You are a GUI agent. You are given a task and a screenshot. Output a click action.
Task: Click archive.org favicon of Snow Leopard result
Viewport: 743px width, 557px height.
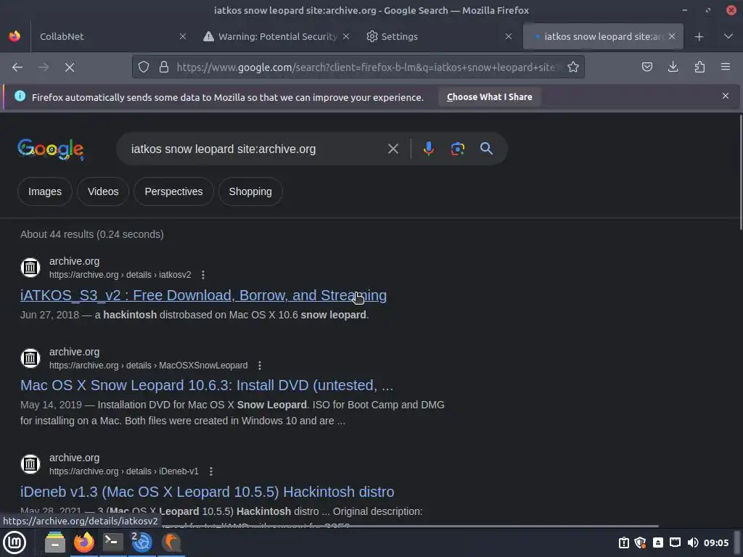pyautogui.click(x=30, y=358)
